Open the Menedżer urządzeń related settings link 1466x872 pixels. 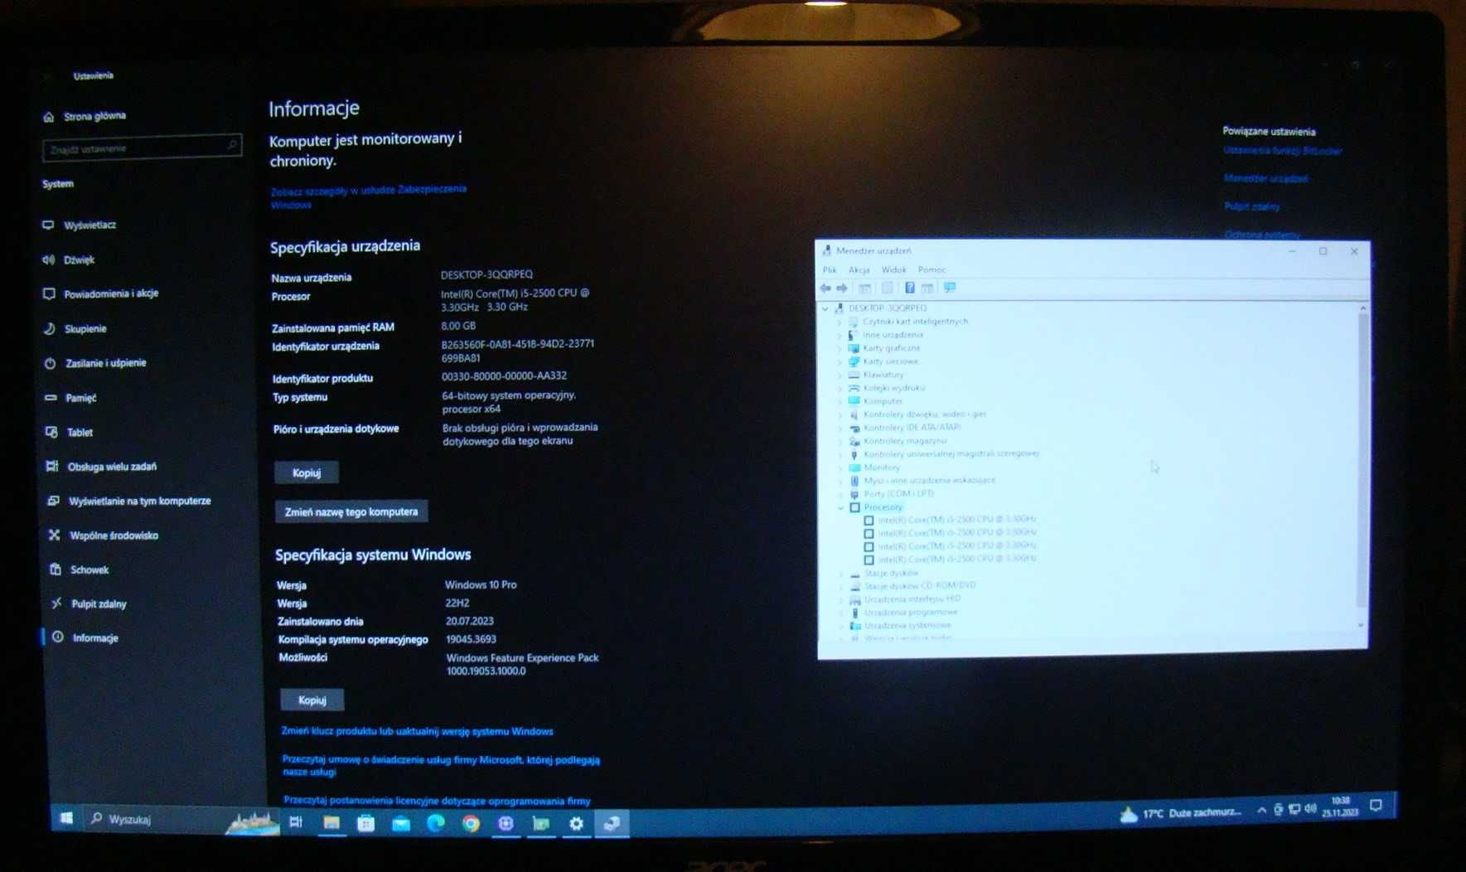[x=1265, y=178]
